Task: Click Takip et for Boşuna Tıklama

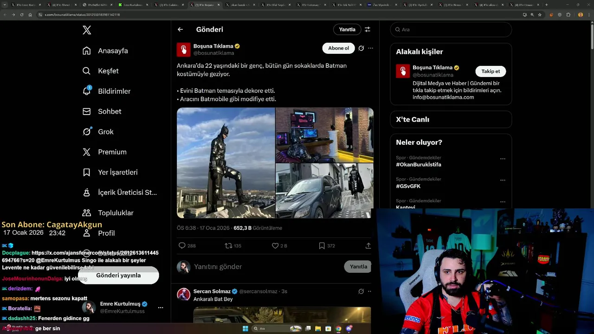Action: click(x=491, y=71)
